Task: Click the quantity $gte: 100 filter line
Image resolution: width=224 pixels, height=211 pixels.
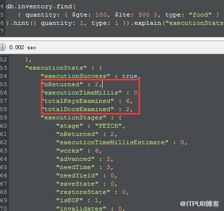Action: coord(119,15)
